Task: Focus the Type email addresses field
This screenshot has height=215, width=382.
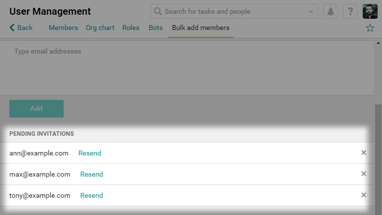Action: [187, 68]
